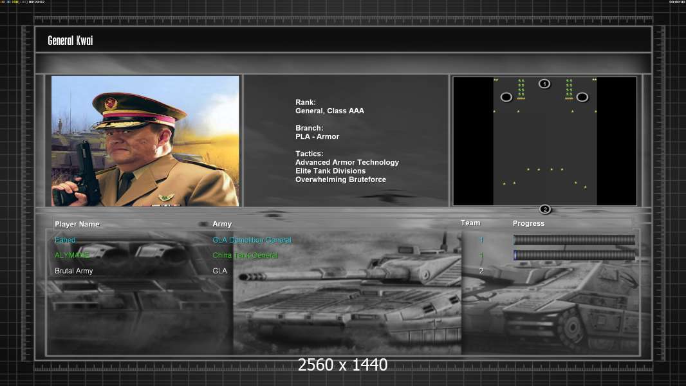Click the top-right corner stars on minimap
686x386 pixels.
(x=594, y=80)
